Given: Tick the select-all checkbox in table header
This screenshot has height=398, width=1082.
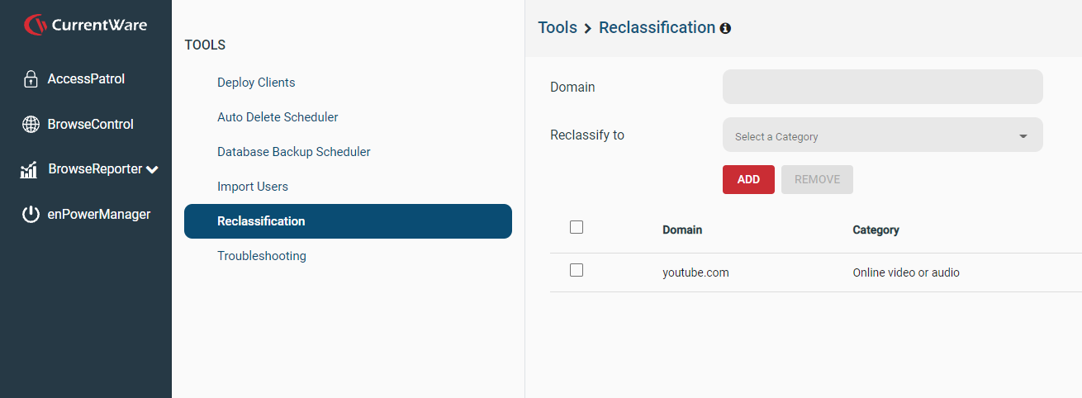Looking at the screenshot, I should (x=577, y=227).
